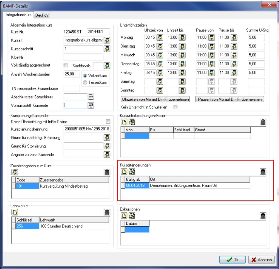The image size is (279, 269).
Task: Add a new Lehrwerke entry
Action: (15, 212)
